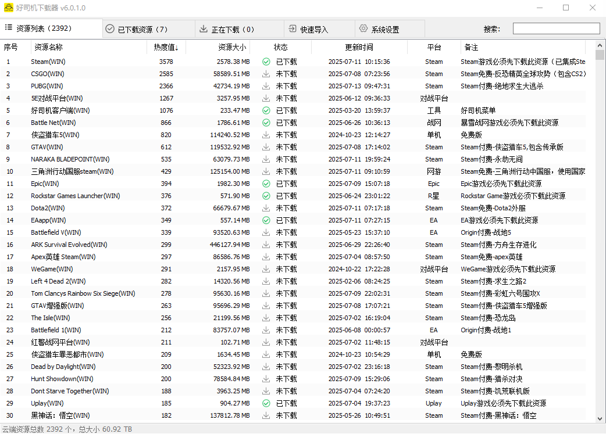This screenshot has height=434, width=606.
Task: Switch to the 已下载资源 (7) tab
Action: 149,30
